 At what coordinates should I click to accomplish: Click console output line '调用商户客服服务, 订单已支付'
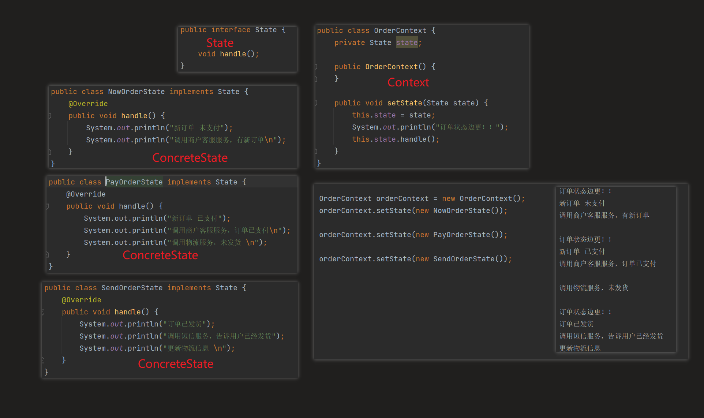click(608, 264)
